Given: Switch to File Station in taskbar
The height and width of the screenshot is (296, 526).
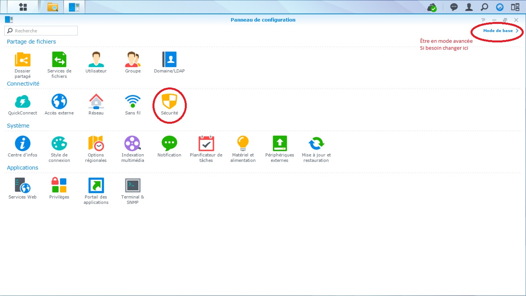Looking at the screenshot, I should [53, 7].
